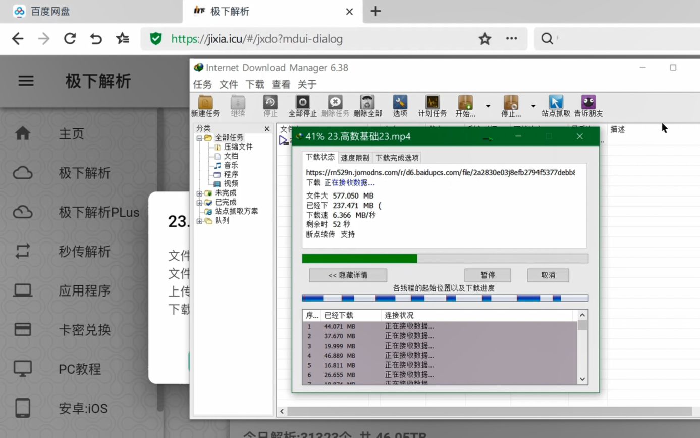
Task: Click the browser address bar URL
Action: pyautogui.click(x=257, y=39)
